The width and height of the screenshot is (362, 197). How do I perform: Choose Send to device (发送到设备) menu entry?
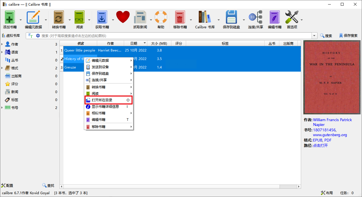pos(109,67)
